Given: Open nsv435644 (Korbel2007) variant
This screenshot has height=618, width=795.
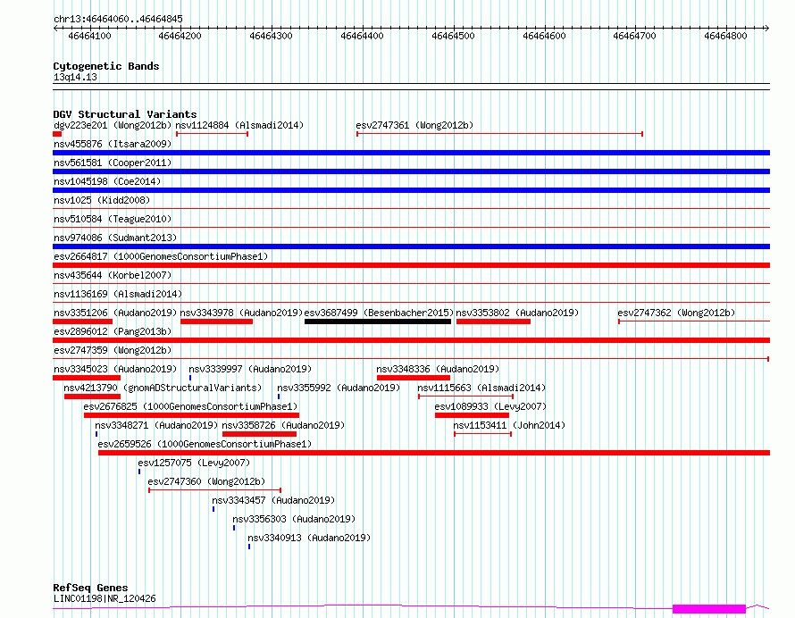Looking at the screenshot, I should click(x=113, y=275).
